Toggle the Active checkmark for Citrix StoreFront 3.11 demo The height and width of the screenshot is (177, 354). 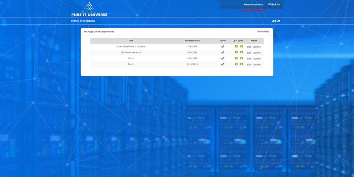tap(223, 46)
